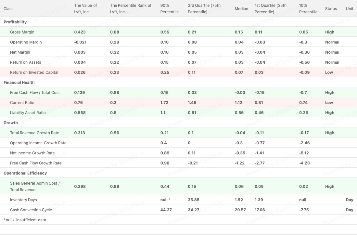The width and height of the screenshot is (357, 235).
Task: Click the Unit column header
Action: point(349,8)
